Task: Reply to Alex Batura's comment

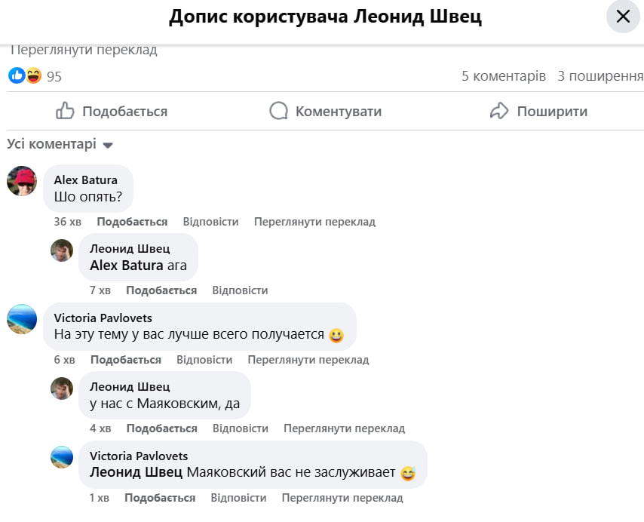Action: 210,222
